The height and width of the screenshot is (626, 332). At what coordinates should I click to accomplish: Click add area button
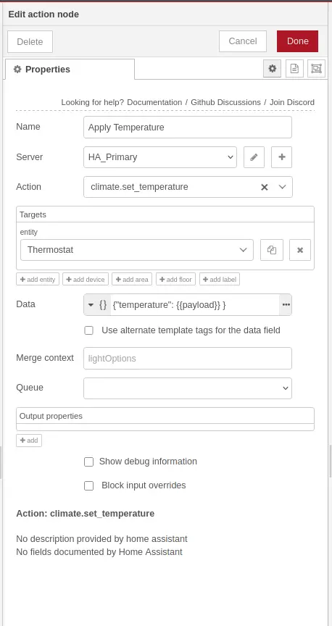pyautogui.click(x=132, y=280)
